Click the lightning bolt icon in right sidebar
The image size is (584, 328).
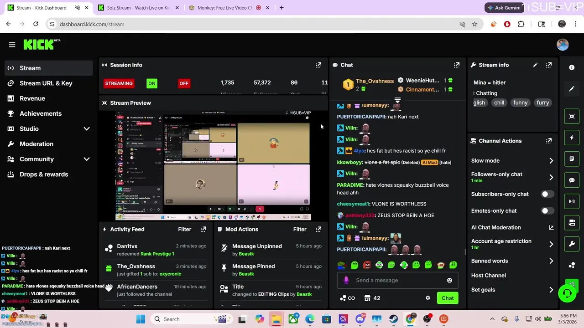[572, 138]
